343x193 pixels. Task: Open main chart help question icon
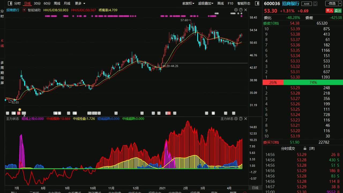pyautogui.click(x=241, y=10)
